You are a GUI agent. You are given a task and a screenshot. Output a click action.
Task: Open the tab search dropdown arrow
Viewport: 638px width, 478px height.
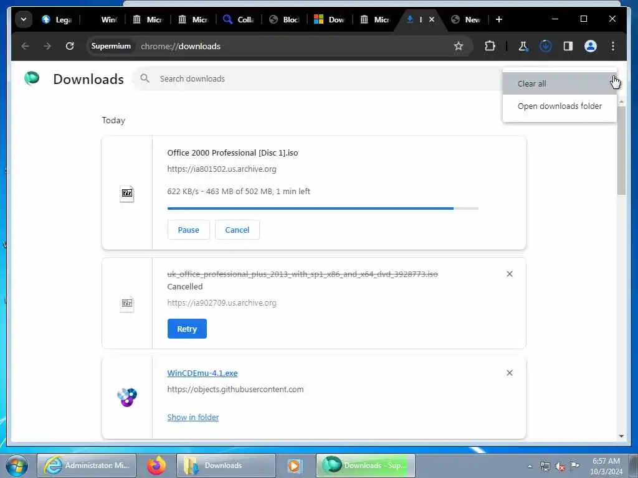24,19
